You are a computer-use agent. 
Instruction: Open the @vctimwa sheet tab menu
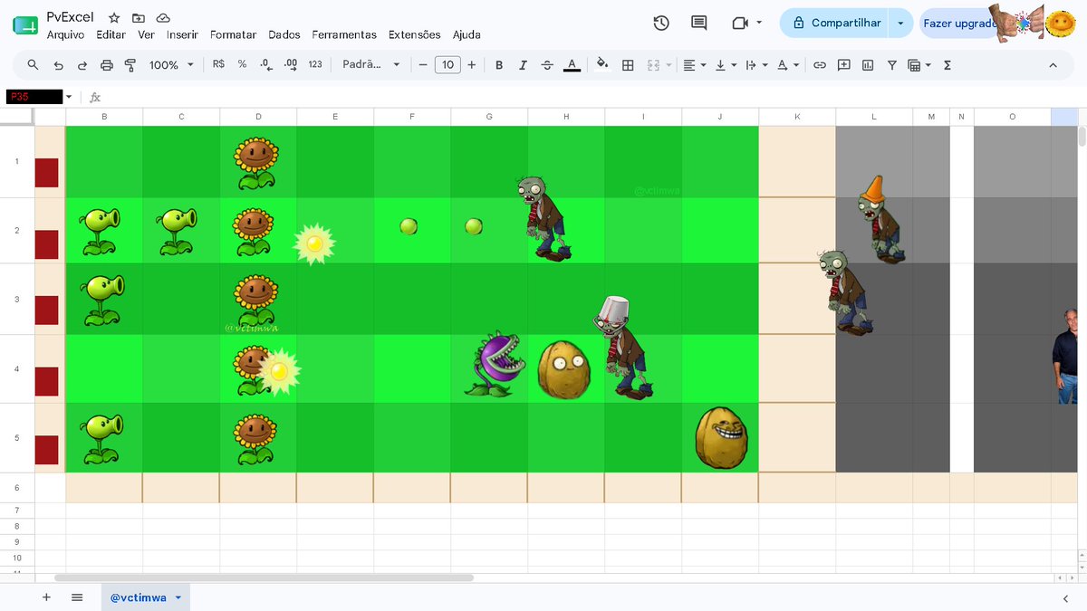[x=178, y=597]
